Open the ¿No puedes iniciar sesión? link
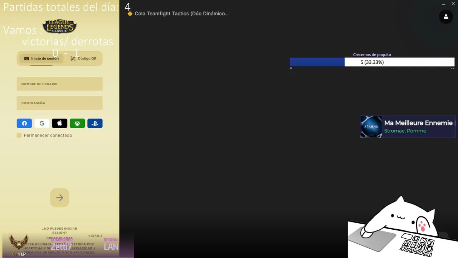458x258 pixels. (x=59, y=230)
